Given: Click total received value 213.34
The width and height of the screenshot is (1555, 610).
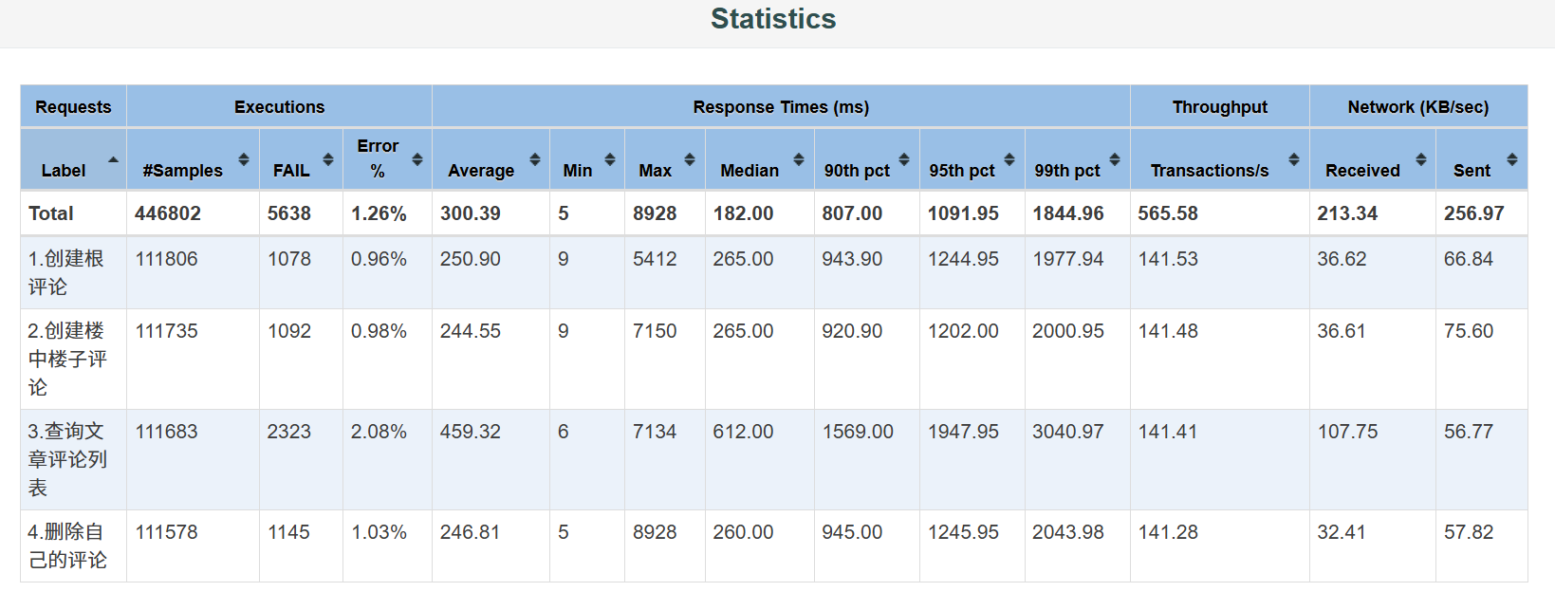Looking at the screenshot, I should [1347, 213].
